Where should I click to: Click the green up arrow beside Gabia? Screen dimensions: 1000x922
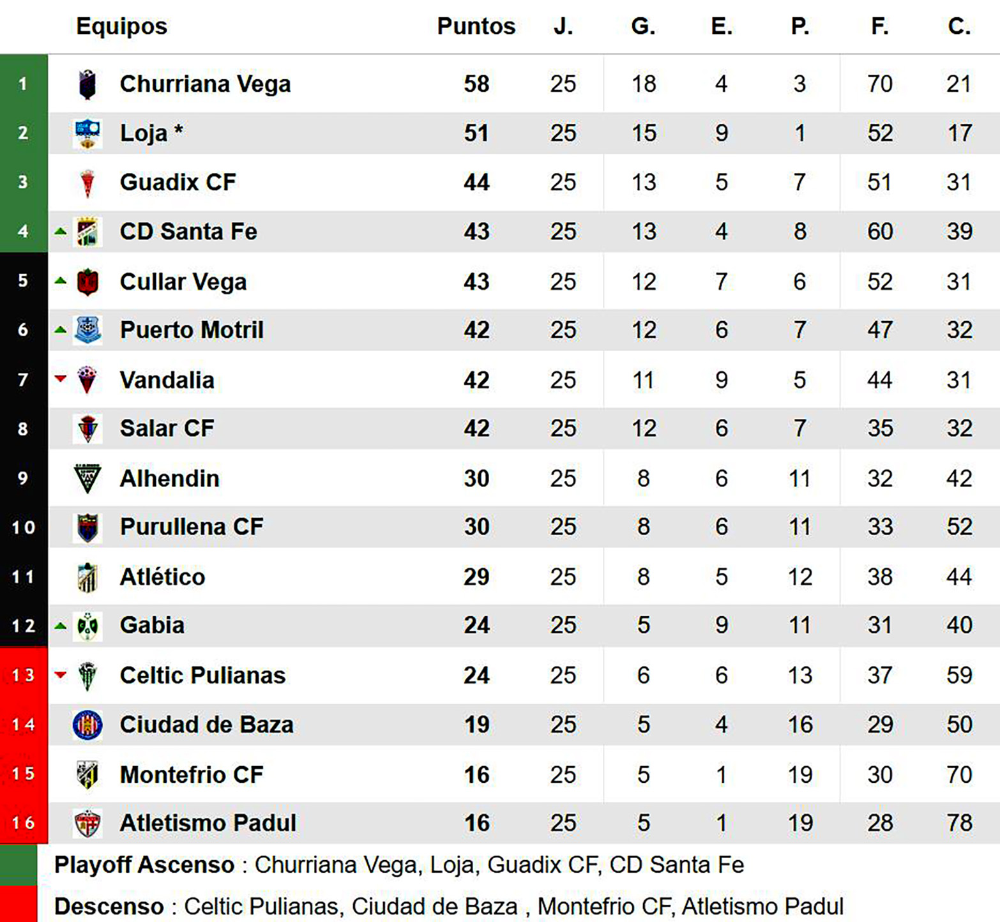61,626
